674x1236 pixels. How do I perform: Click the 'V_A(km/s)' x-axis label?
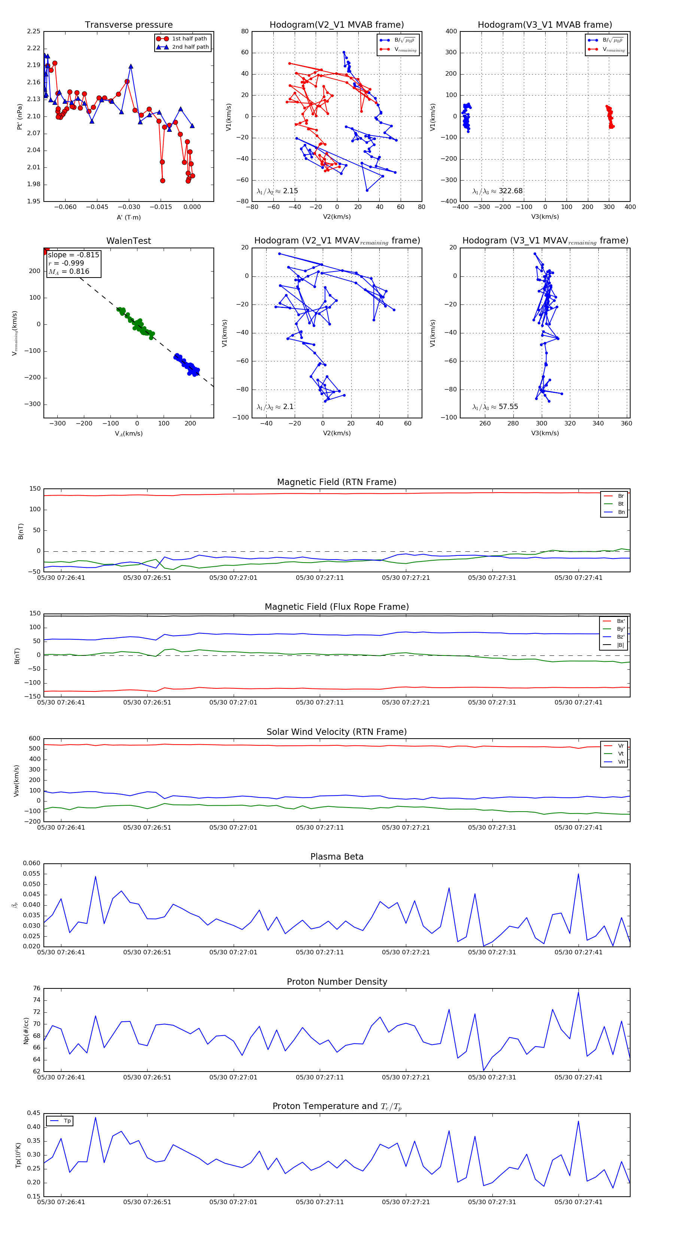[x=128, y=434]
